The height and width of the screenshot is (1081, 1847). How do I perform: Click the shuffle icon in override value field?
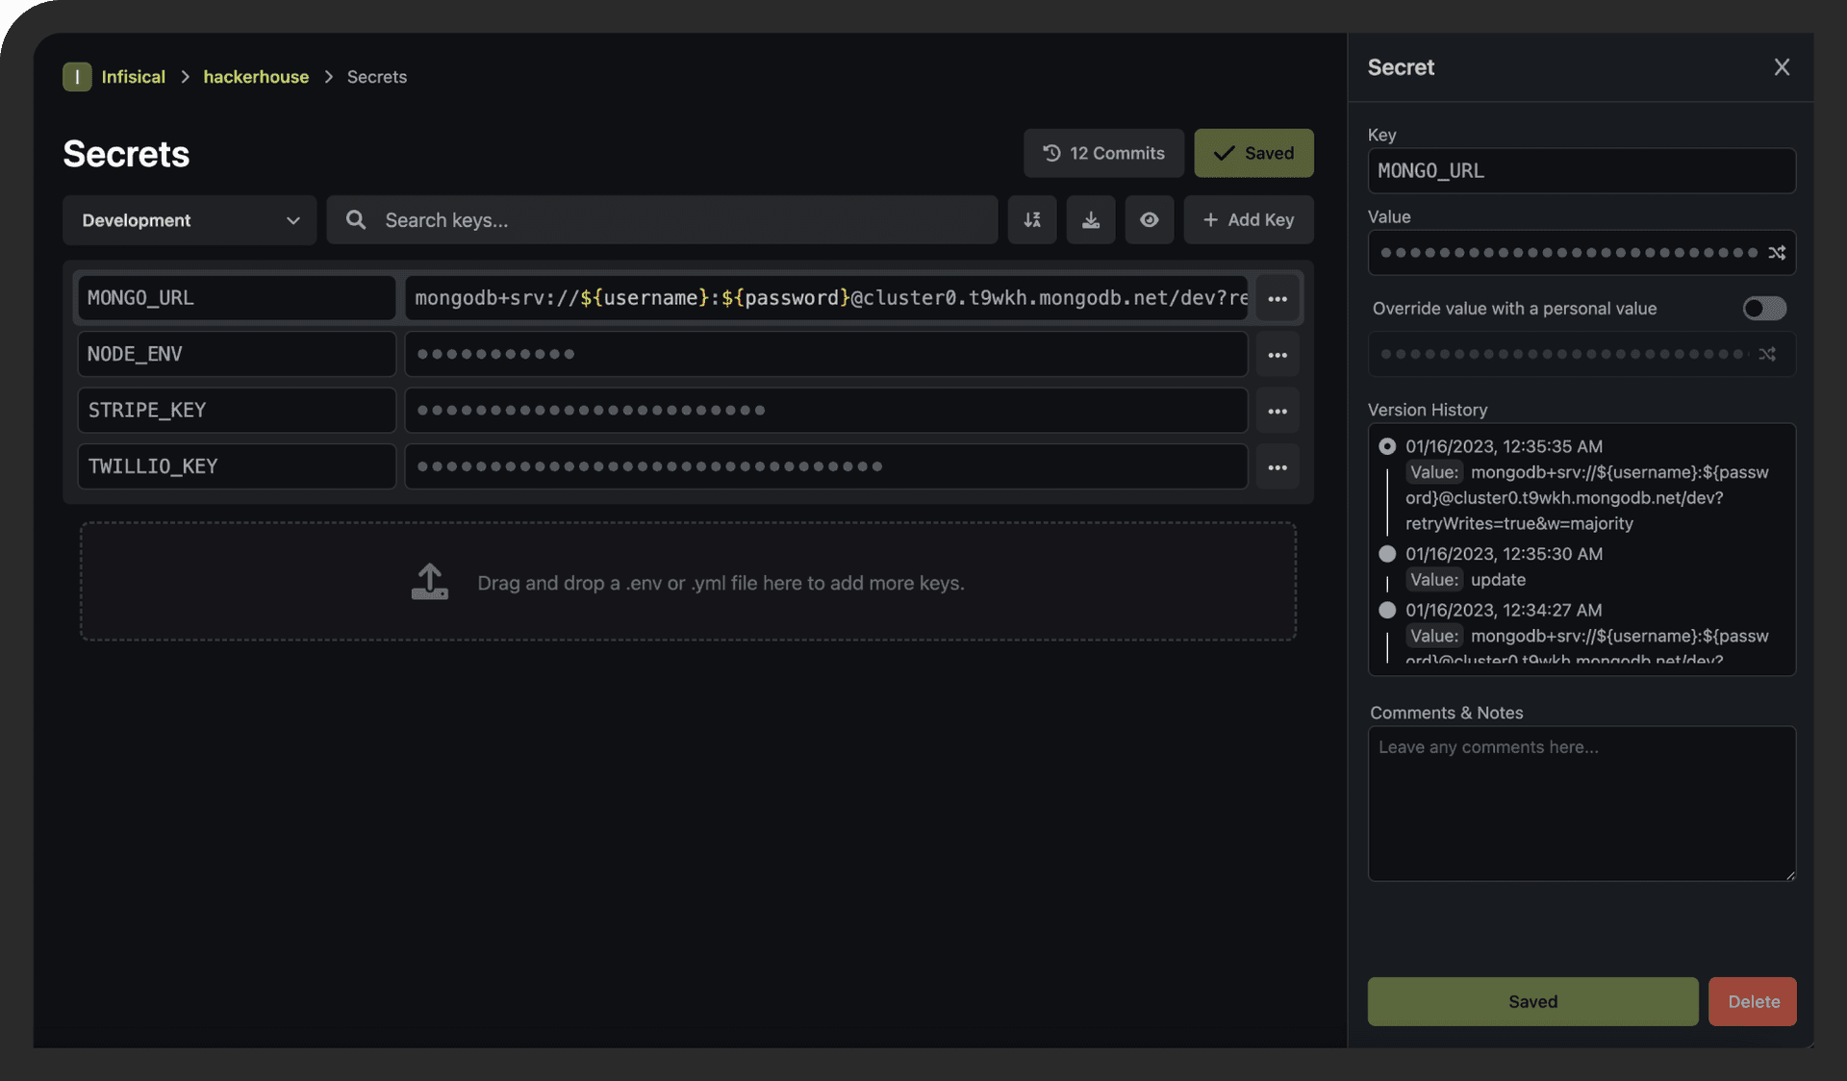point(1767,355)
